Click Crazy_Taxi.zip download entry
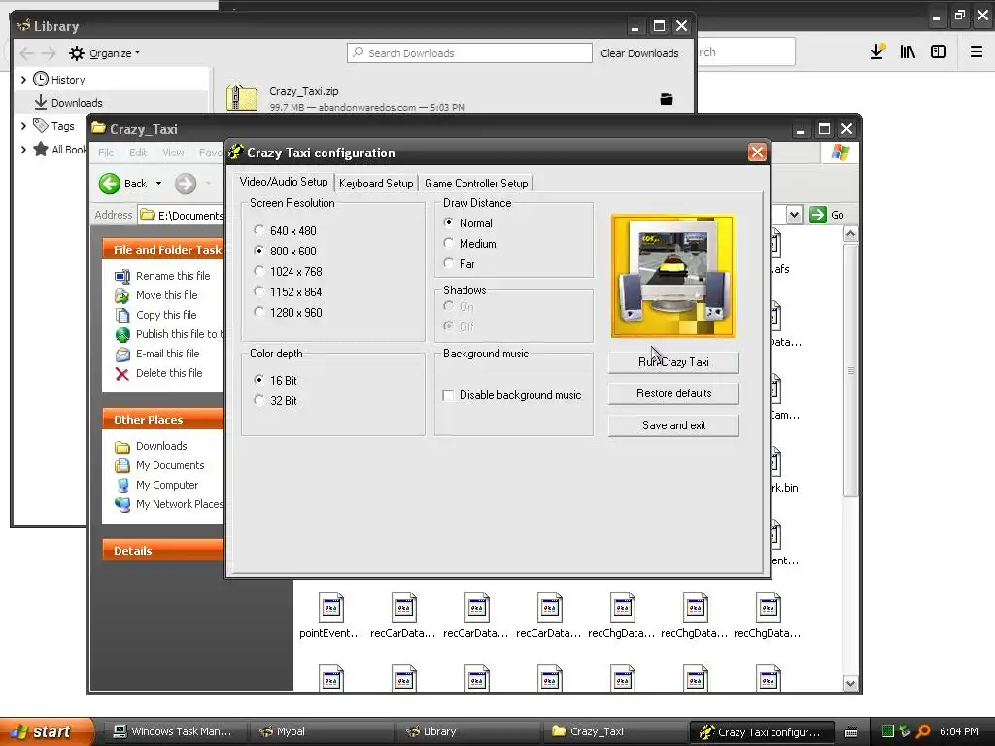The image size is (995, 746). (454, 98)
